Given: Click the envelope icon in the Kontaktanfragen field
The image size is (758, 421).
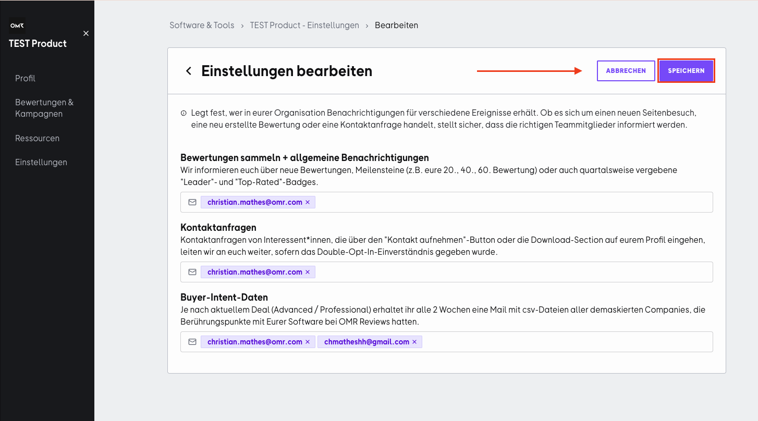Looking at the screenshot, I should pos(192,272).
